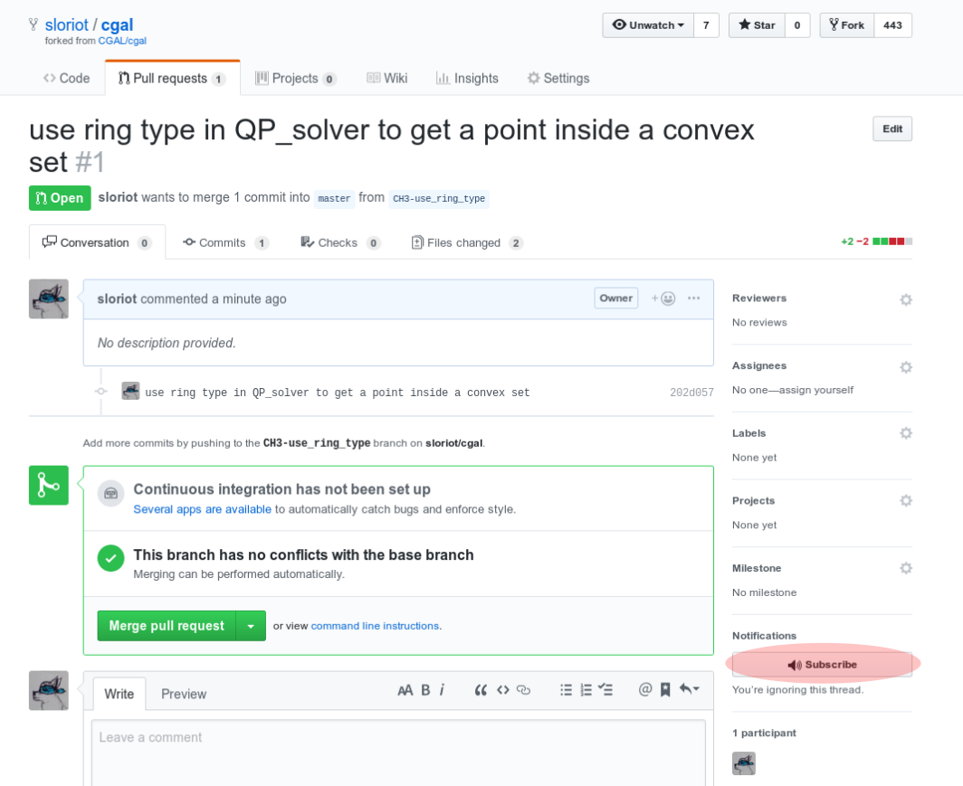
Task: Add reaction emoji to sloriot's comment
Action: click(663, 298)
